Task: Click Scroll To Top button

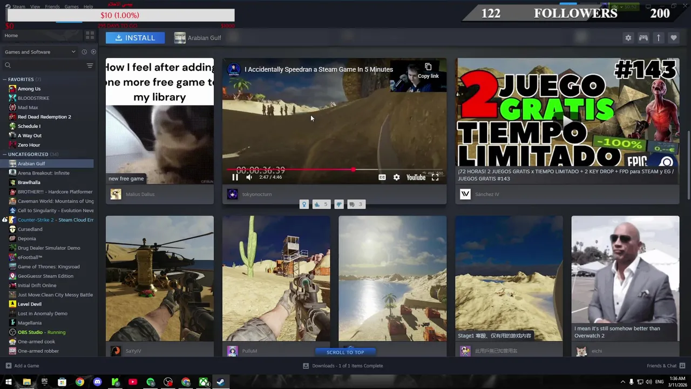Action: pyautogui.click(x=345, y=352)
